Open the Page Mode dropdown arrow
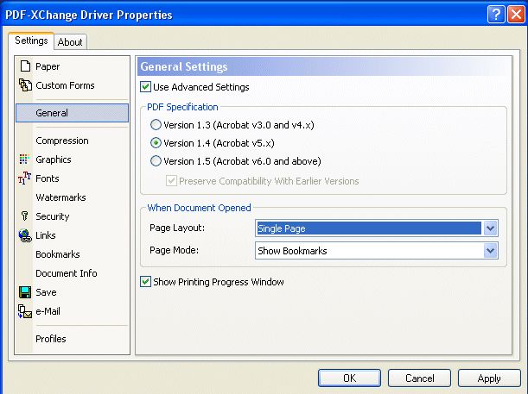The width and height of the screenshot is (528, 394). point(490,251)
